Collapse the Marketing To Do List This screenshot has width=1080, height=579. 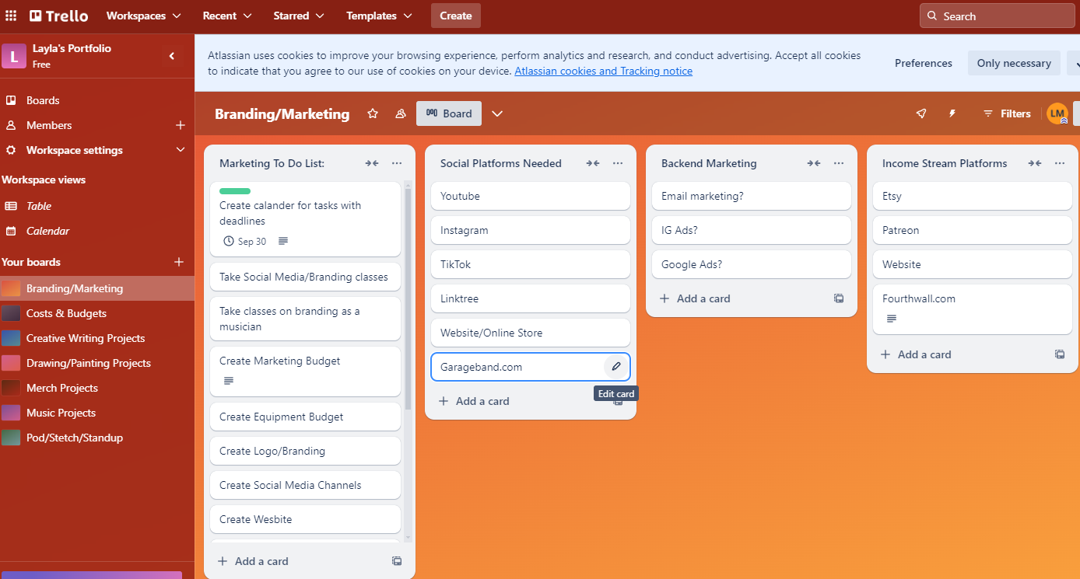[372, 163]
